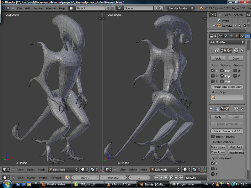
Task: Toggle the Vert (Vertex Groups) checkbox
Action: pos(222,81)
